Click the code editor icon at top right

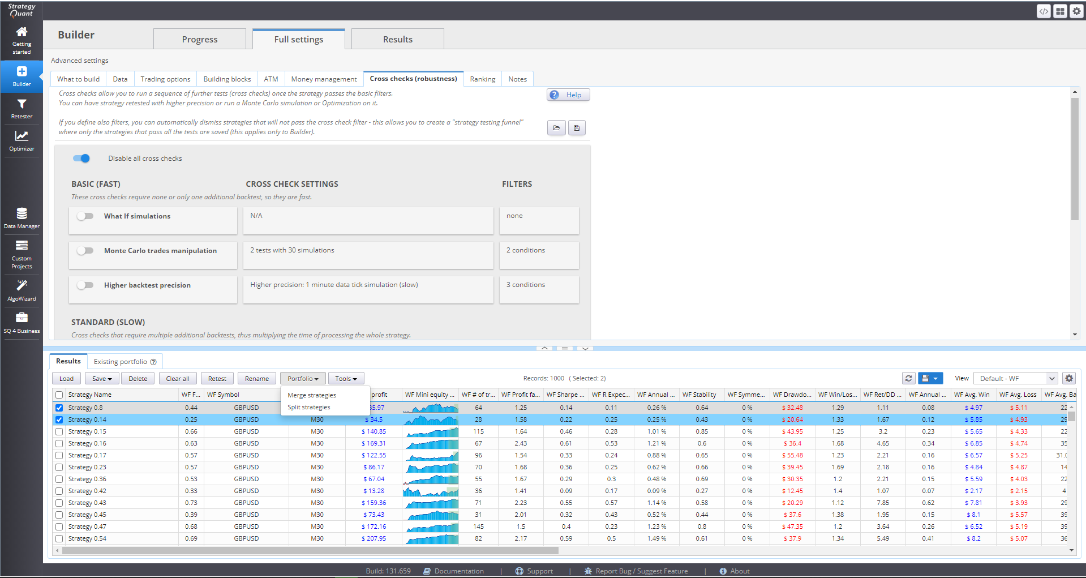[1044, 11]
